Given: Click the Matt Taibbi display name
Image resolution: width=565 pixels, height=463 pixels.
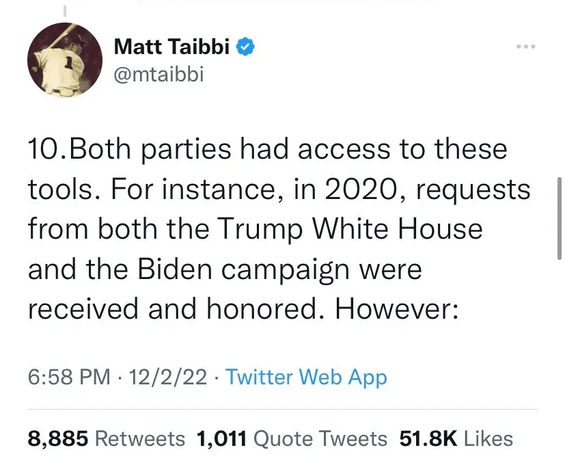Looking at the screenshot, I should [171, 47].
